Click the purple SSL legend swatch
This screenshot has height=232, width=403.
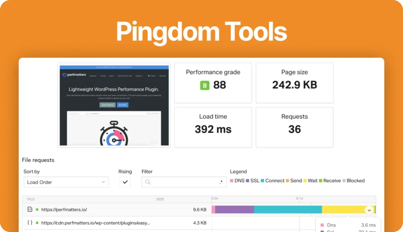click(248, 181)
